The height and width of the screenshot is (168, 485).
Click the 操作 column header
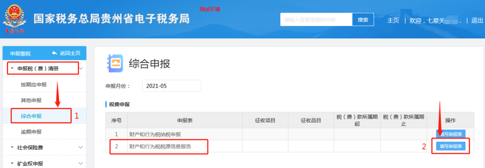coord(450,120)
